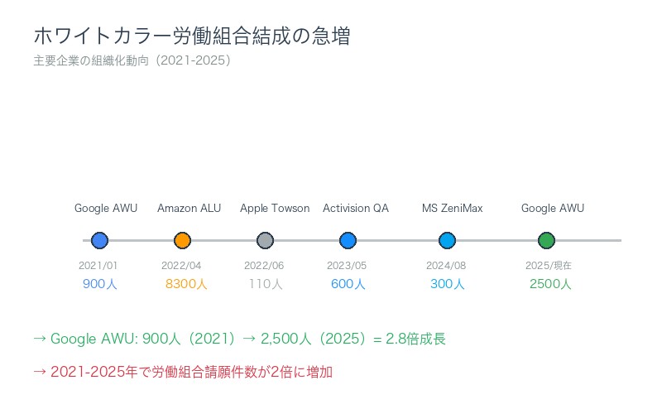Select the "Apple Towson" label
The height and width of the screenshot is (414, 662).
pyautogui.click(x=275, y=208)
